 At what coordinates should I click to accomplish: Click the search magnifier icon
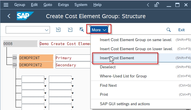169,30
